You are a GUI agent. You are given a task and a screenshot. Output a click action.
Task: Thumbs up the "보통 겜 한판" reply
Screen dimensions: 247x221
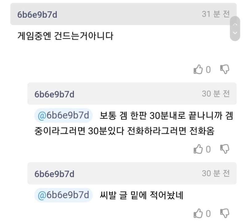(x=198, y=149)
